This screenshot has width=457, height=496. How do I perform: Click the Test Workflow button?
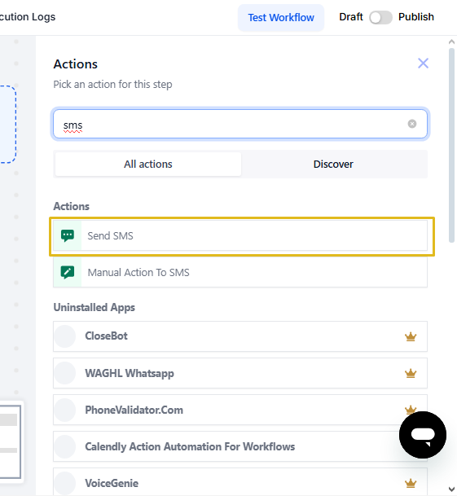pyautogui.click(x=281, y=17)
